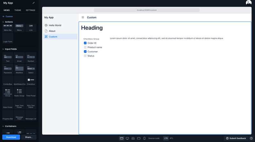Pick the Select component
The height and width of the screenshot is (142, 255).
click(31, 69)
